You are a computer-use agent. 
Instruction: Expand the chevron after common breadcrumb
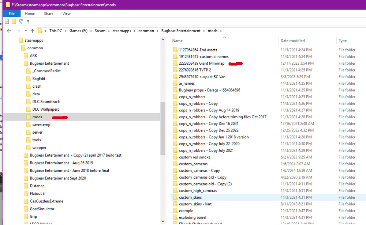click(157, 31)
